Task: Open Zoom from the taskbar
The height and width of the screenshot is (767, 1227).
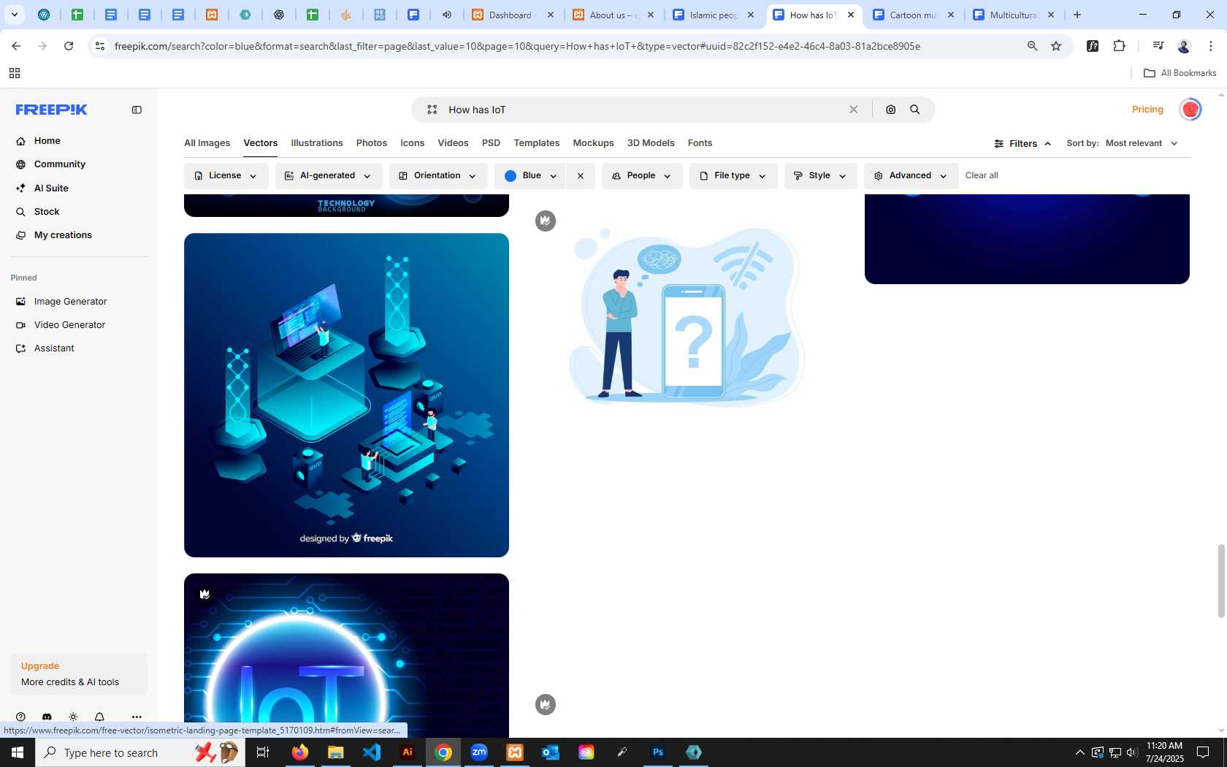Action: coord(479,752)
